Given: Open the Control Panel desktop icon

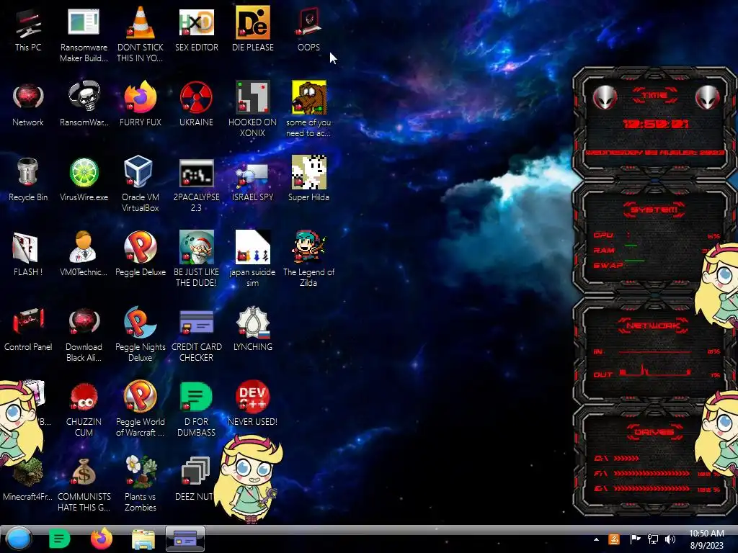Looking at the screenshot, I should [28, 320].
